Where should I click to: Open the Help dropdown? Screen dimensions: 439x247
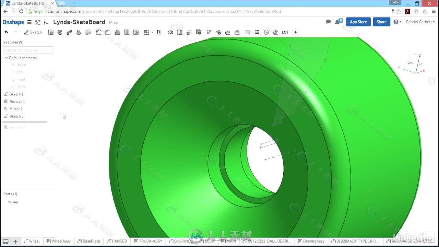click(x=398, y=22)
